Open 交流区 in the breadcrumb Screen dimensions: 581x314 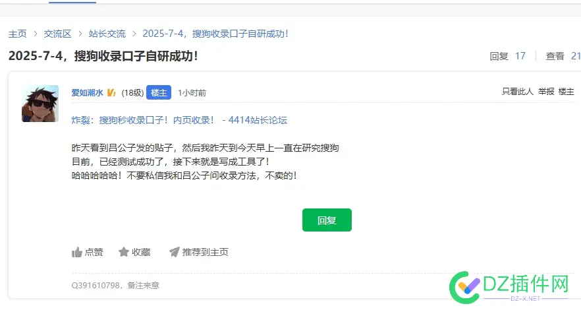click(x=57, y=34)
